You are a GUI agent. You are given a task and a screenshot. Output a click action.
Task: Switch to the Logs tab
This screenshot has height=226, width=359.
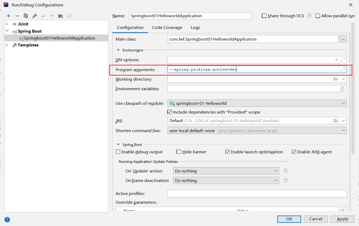point(195,28)
